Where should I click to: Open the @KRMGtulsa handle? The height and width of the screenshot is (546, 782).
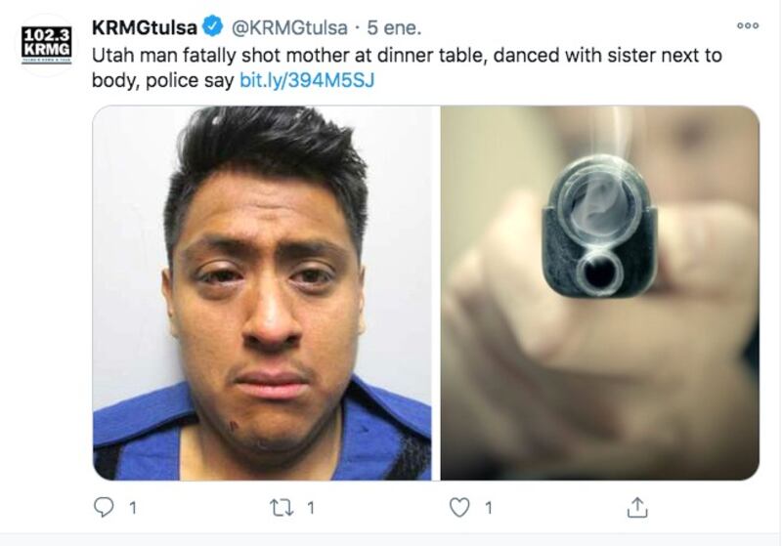pyautogui.click(x=289, y=27)
